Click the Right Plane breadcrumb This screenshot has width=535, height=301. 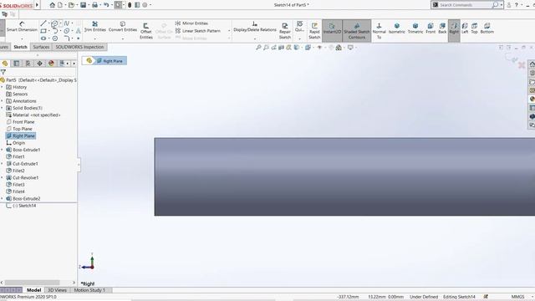coord(110,61)
